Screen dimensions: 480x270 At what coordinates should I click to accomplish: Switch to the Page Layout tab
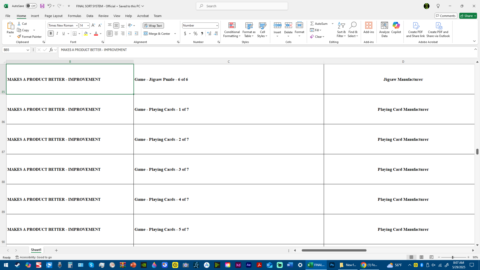(53, 16)
